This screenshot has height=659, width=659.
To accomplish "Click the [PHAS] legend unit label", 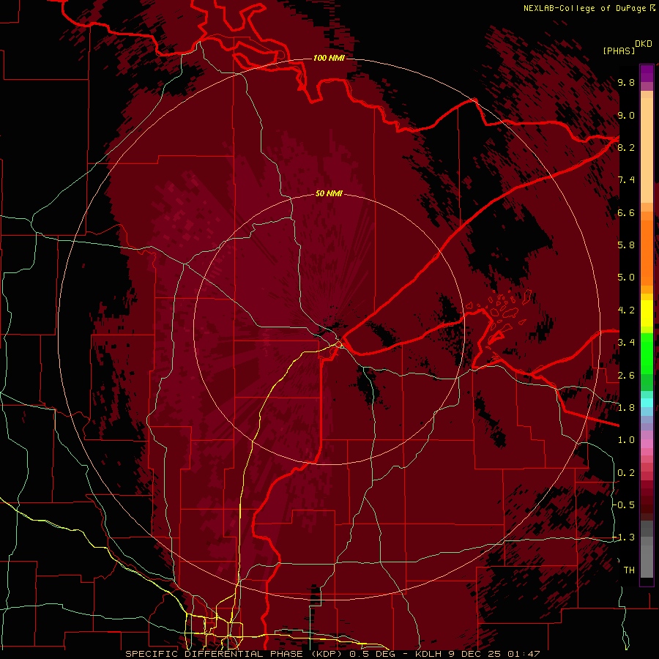I will pos(619,51).
